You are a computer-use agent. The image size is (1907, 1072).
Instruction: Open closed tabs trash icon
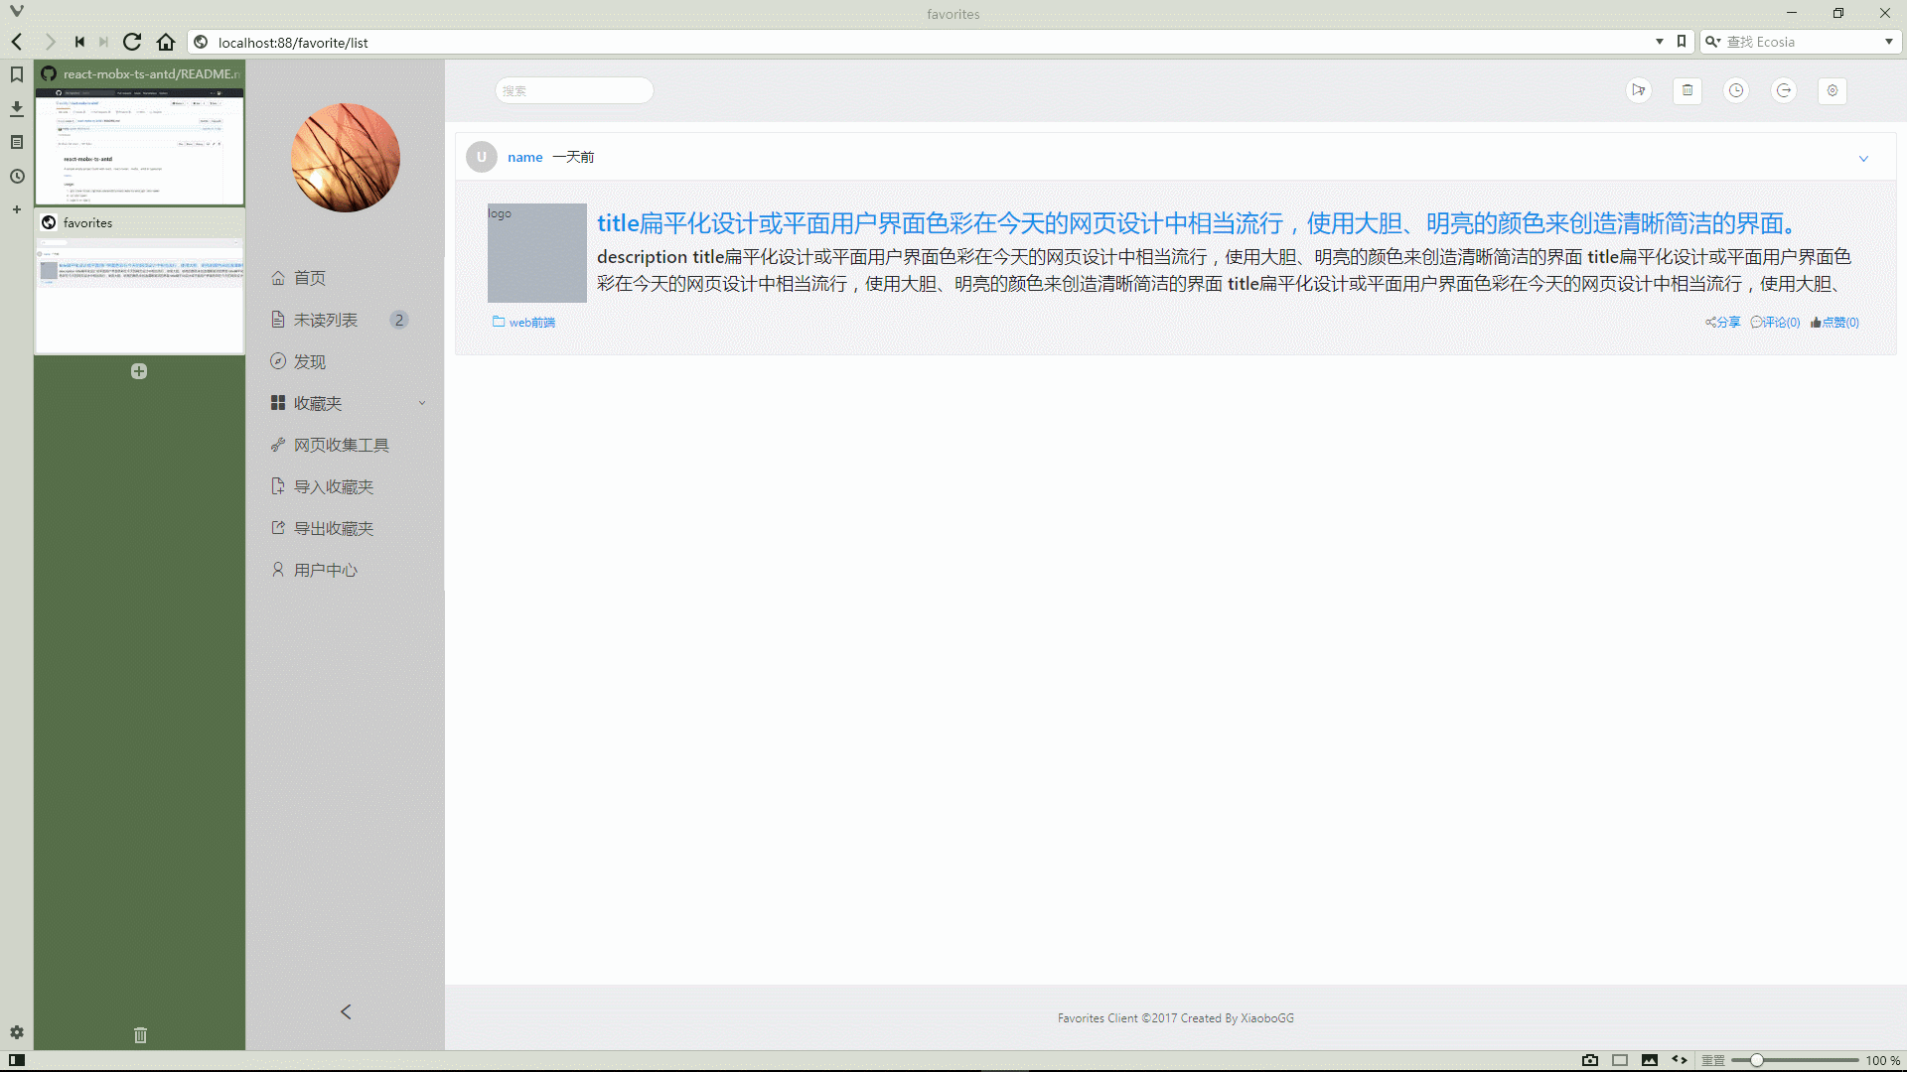coord(140,1035)
